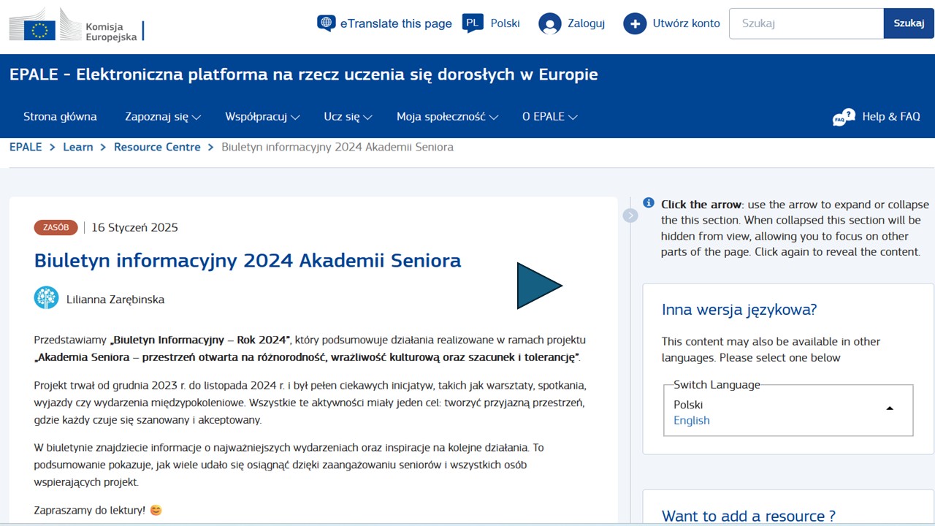The width and height of the screenshot is (935, 526).
Task: Click the blue info icon in sidebar
Action: (x=648, y=203)
